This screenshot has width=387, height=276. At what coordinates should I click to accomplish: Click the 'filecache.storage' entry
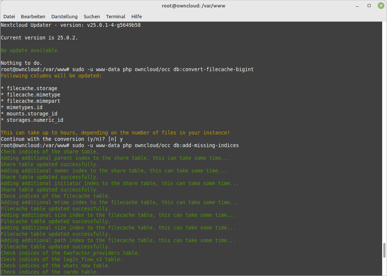(x=32, y=88)
